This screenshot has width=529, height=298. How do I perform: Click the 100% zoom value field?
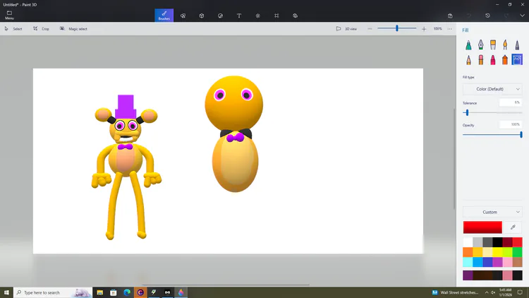tap(437, 29)
